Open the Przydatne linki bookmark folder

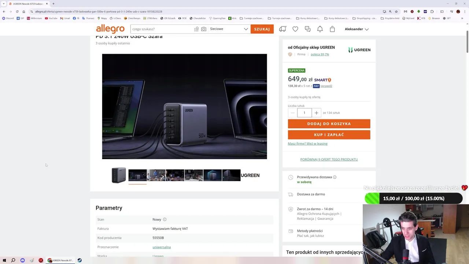390,18
